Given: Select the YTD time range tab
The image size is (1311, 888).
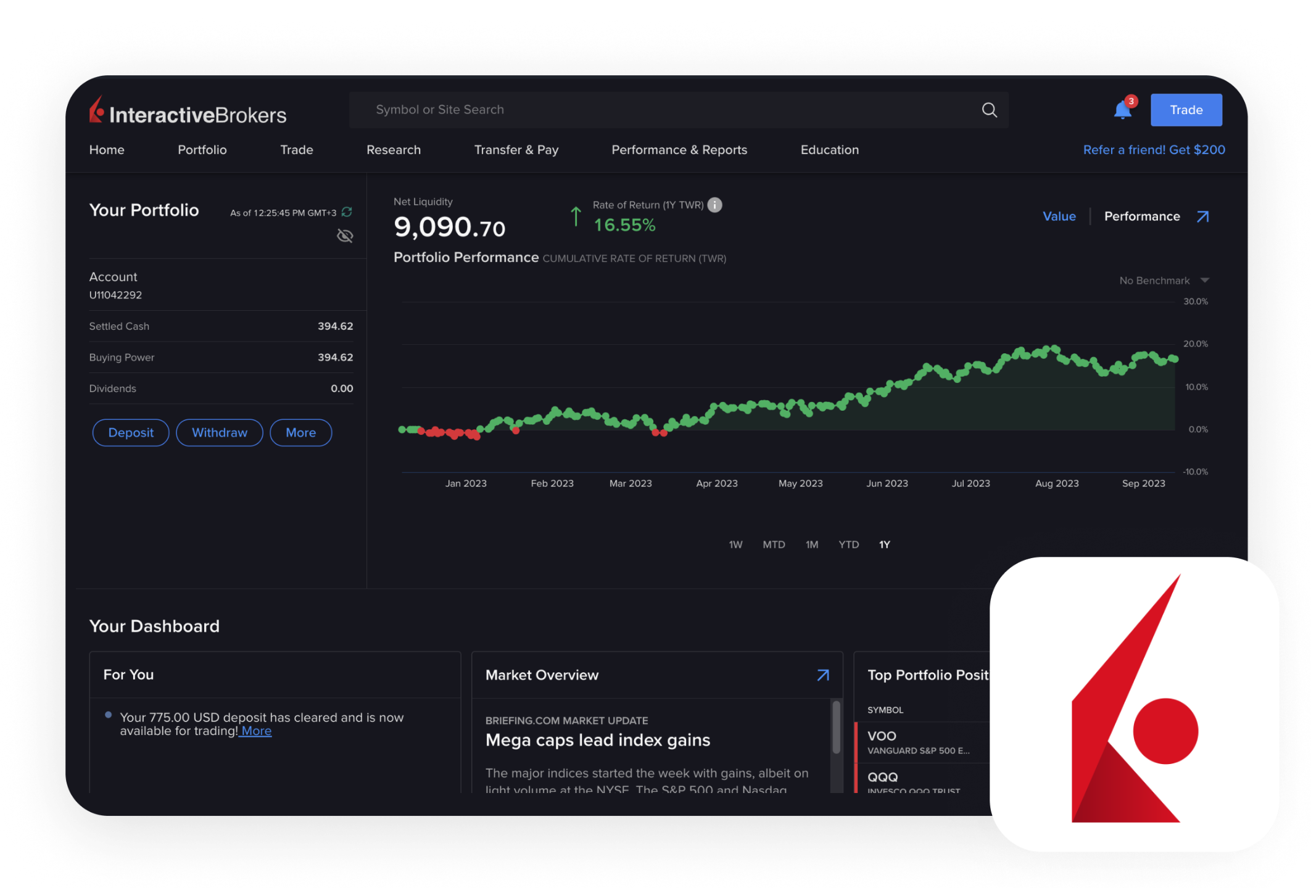Looking at the screenshot, I should [x=848, y=545].
